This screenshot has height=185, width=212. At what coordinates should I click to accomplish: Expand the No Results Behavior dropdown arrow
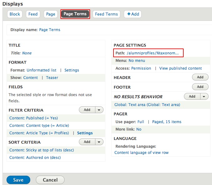(204, 96)
